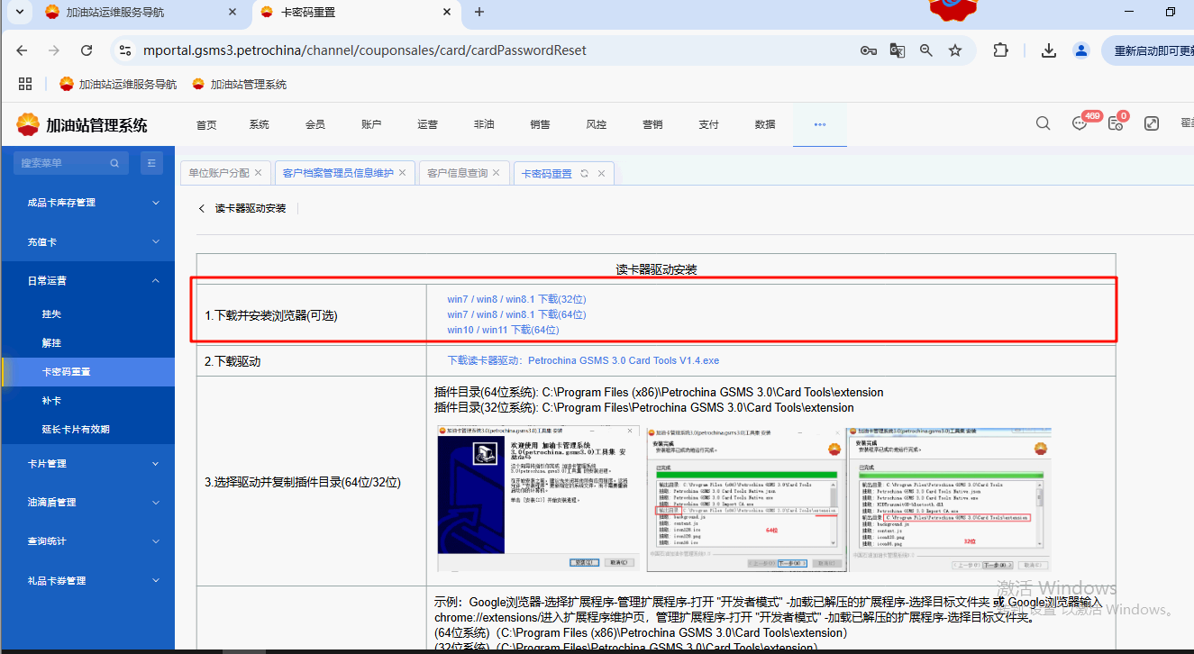Open the browser extensions puzzle icon

point(1000,50)
